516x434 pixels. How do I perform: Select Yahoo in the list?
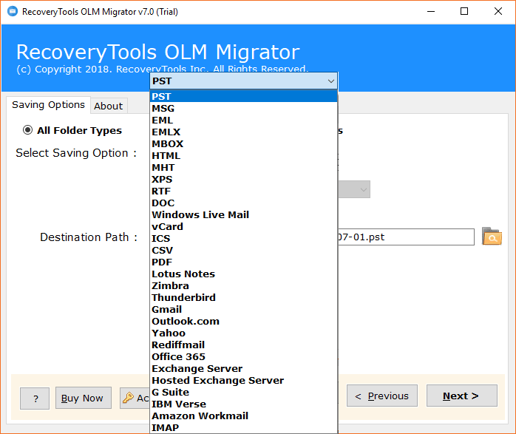click(x=243, y=333)
